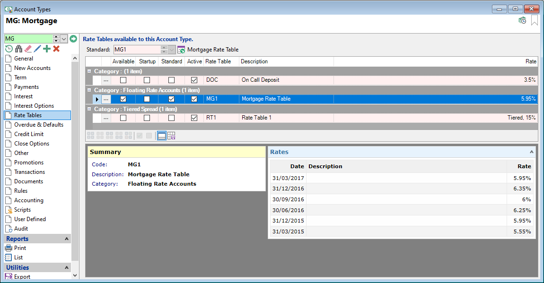544x283 pixels.
Task: Click the Account Types window title icon
Action: point(9,9)
